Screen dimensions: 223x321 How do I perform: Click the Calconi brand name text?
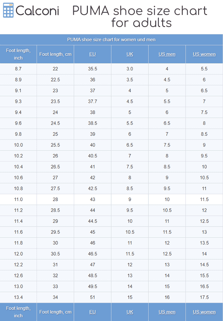(x=37, y=11)
